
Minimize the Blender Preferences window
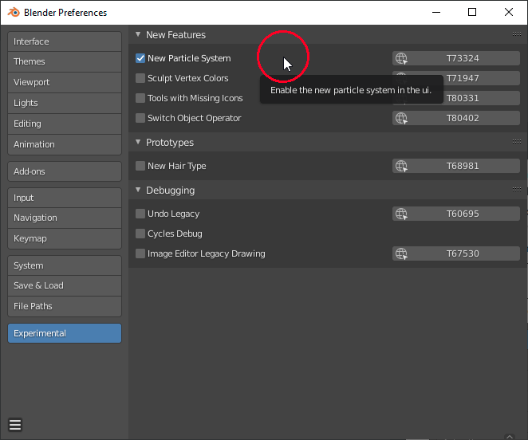436,13
